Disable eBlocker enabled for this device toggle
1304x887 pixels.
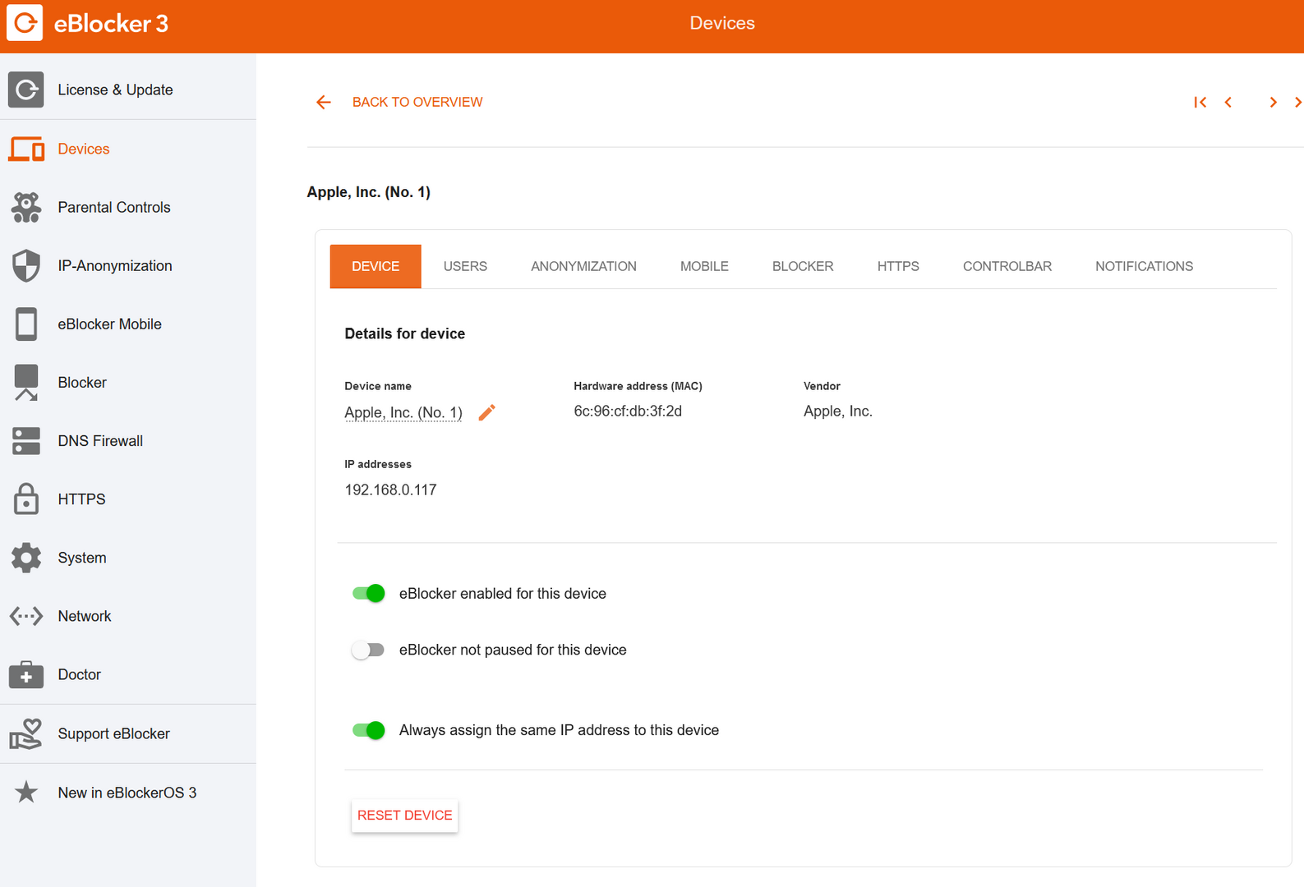pos(368,593)
